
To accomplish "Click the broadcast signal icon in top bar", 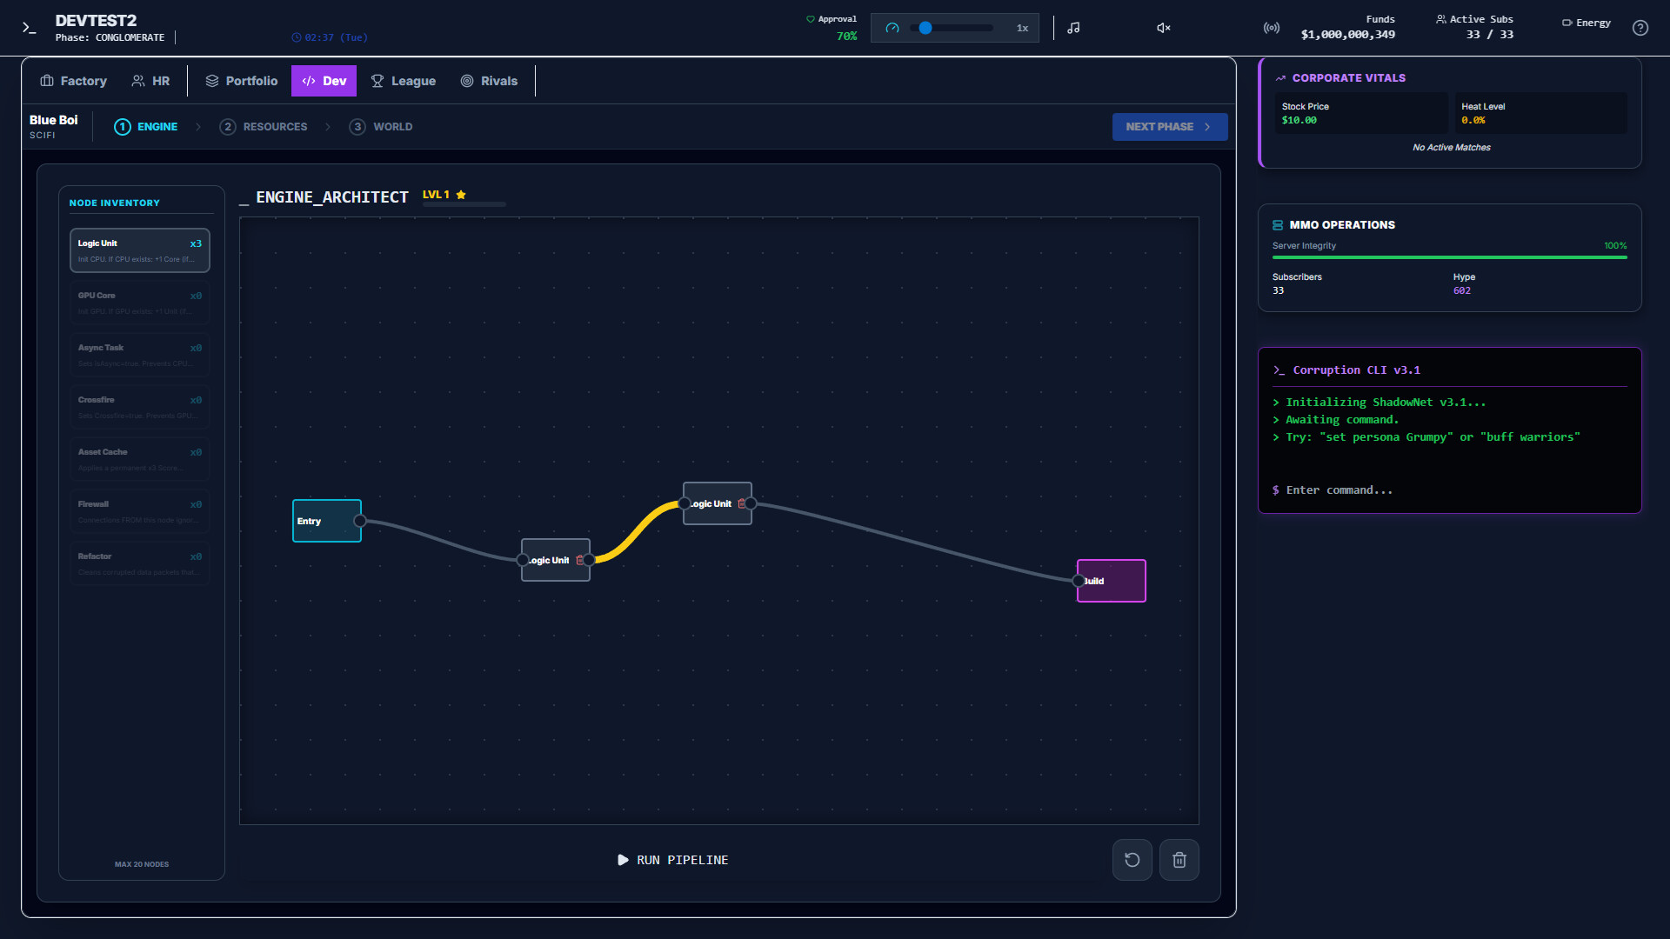I will [x=1270, y=27].
